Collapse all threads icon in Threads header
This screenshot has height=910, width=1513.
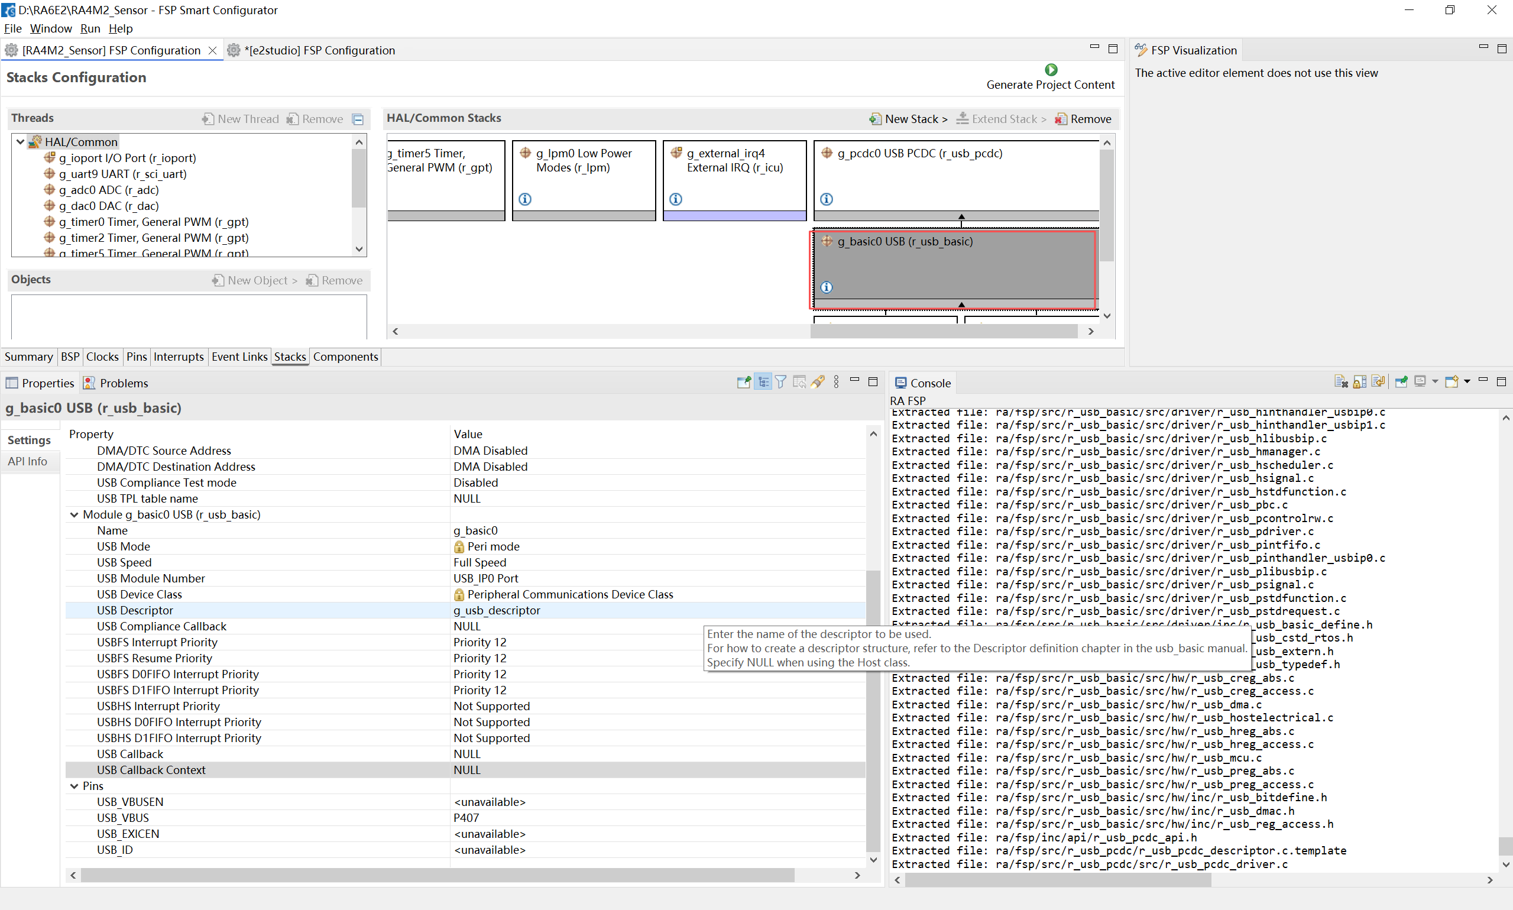click(x=358, y=119)
